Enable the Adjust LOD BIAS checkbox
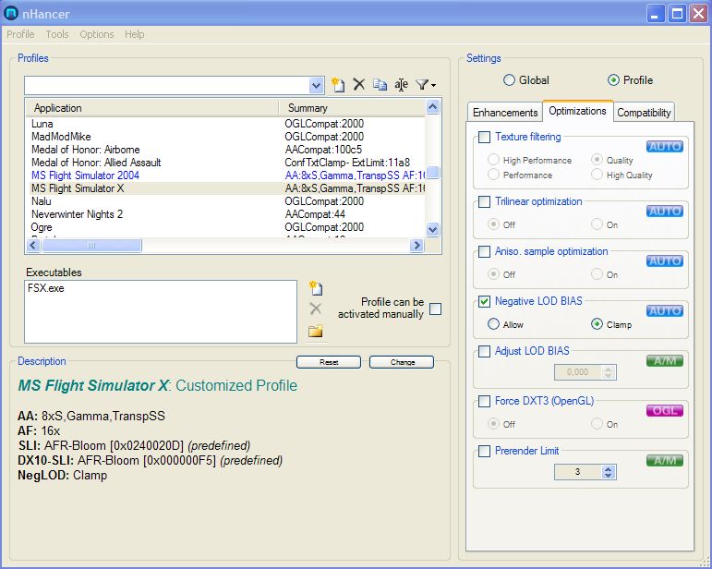712x569 pixels. [x=485, y=351]
